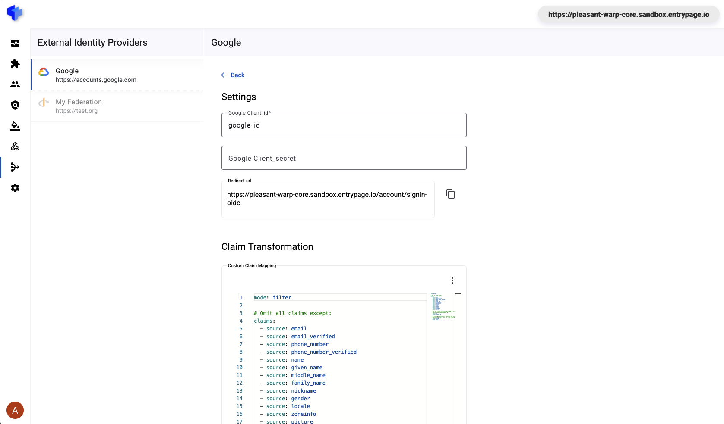This screenshot has width=724, height=424.
Task: Open the users sidebar icon
Action: pos(15,84)
